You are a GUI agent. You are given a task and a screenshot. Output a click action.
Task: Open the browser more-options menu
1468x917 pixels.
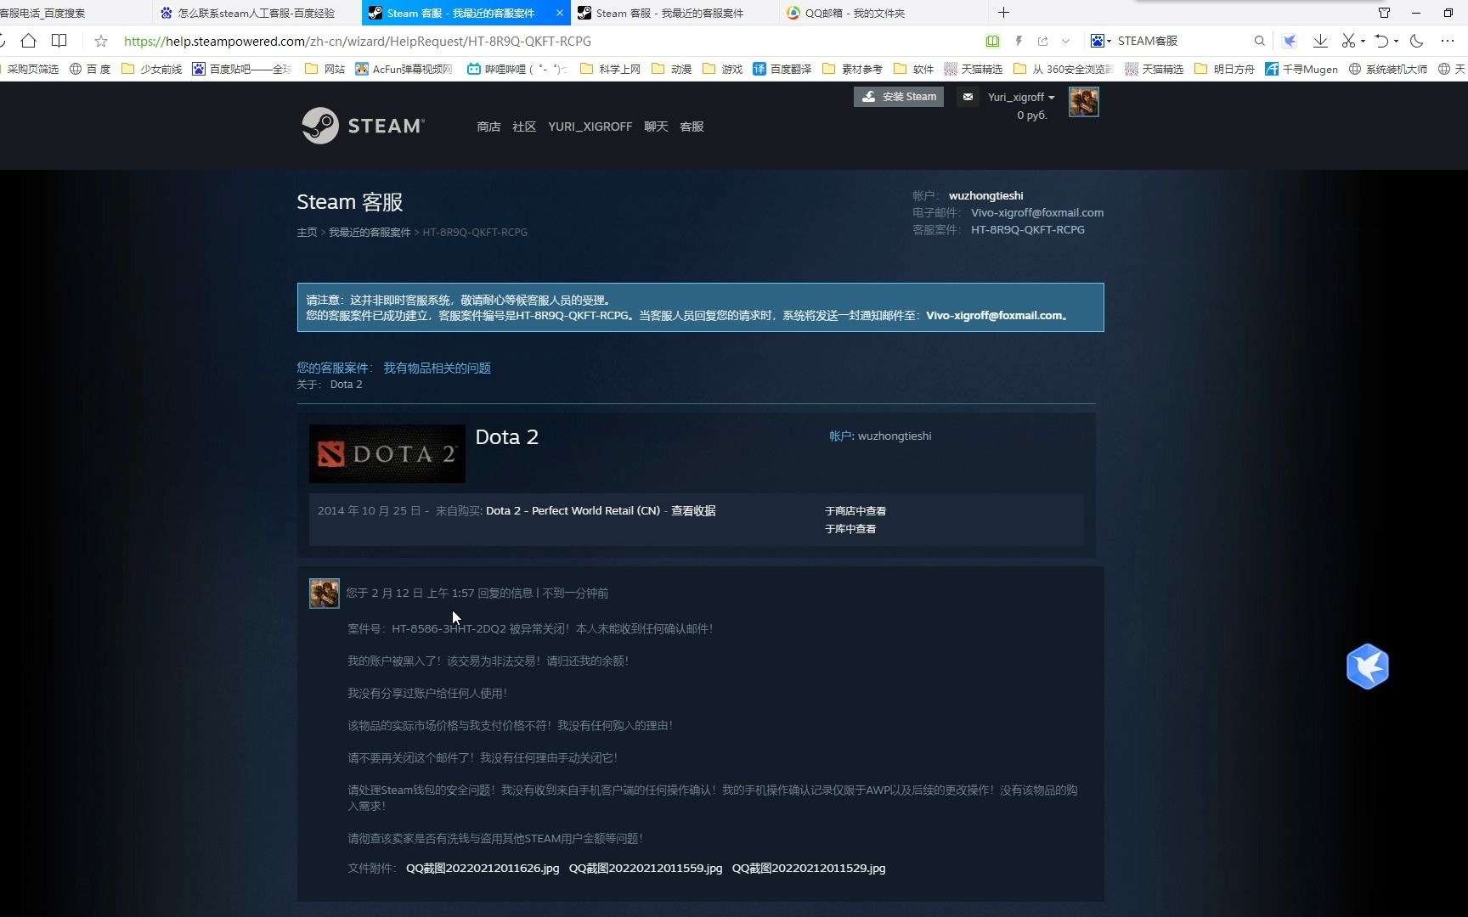[x=1447, y=41]
